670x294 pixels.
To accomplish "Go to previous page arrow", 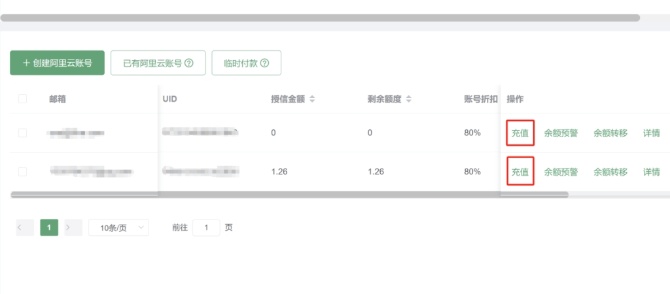I will (x=25, y=227).
